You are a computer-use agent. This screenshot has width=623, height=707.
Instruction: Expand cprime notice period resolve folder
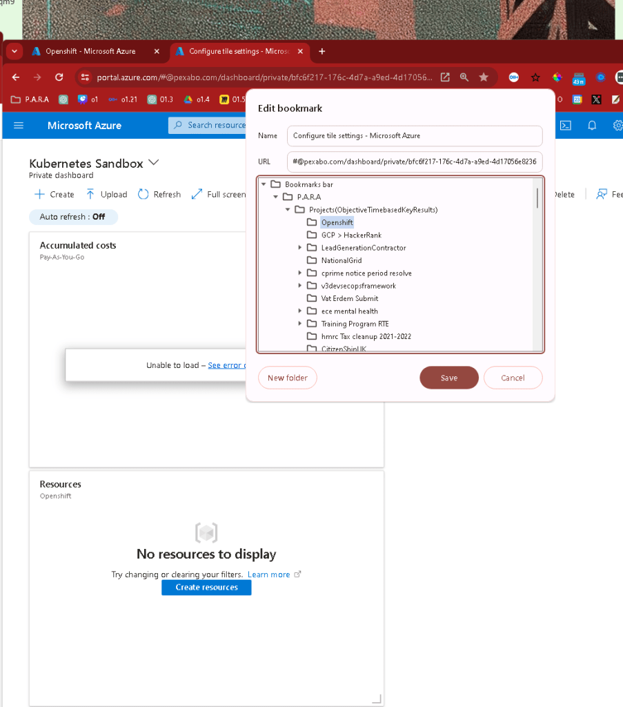[299, 273]
